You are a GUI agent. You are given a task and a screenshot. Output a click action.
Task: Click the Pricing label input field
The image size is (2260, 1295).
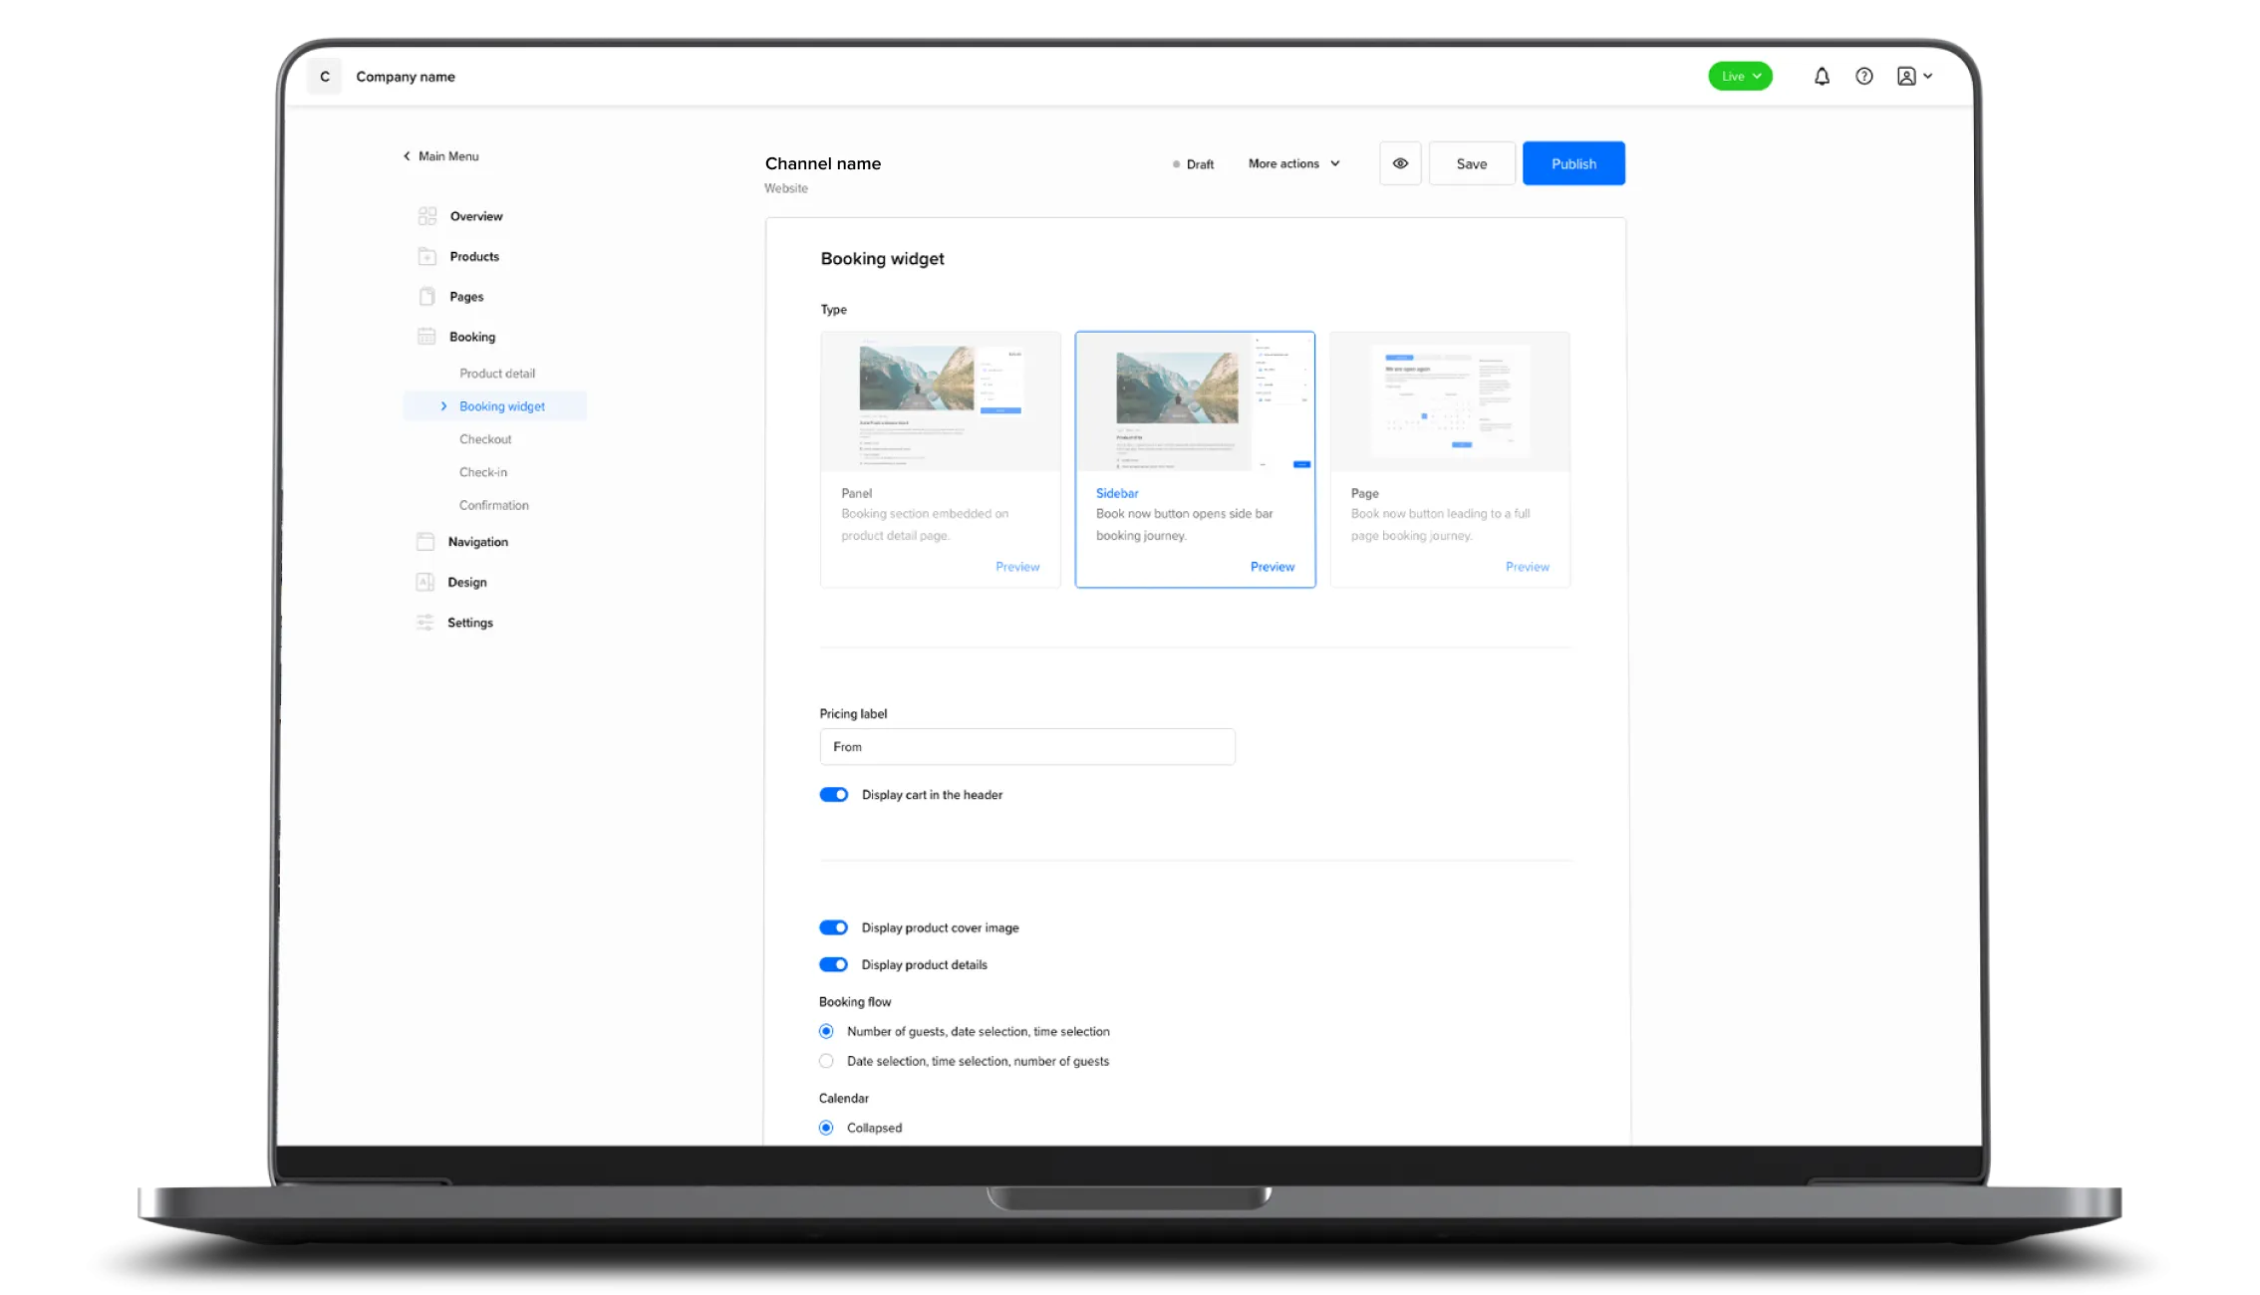1026,747
